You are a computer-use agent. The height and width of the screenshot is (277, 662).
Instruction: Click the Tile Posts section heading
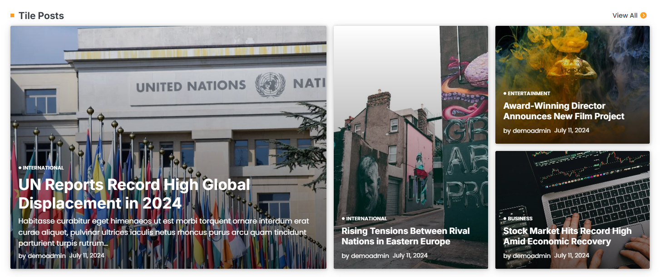point(41,16)
